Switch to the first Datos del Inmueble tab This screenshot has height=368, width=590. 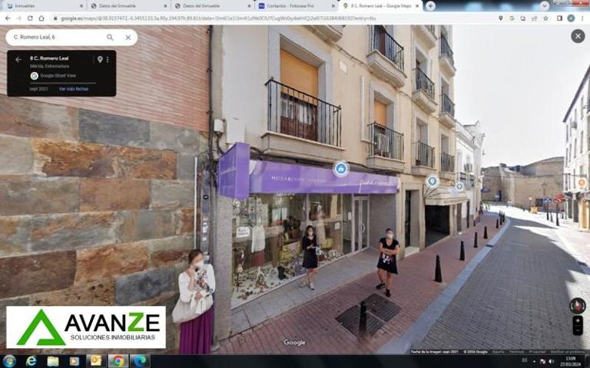[128, 6]
